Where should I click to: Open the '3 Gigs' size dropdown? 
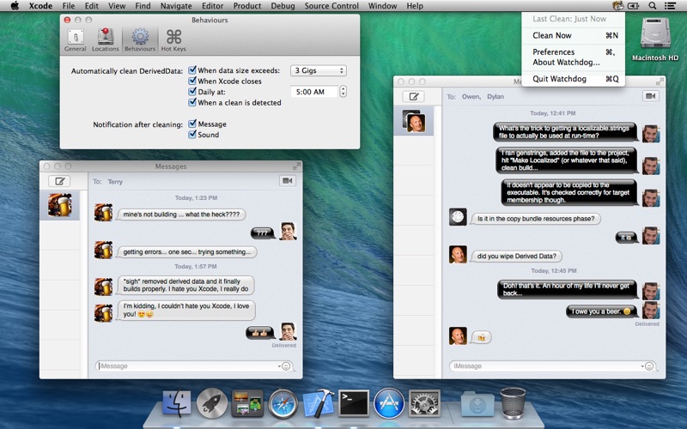click(319, 70)
